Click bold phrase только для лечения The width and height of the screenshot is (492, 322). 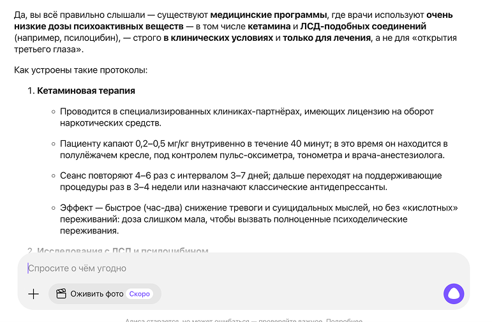[x=326, y=38]
